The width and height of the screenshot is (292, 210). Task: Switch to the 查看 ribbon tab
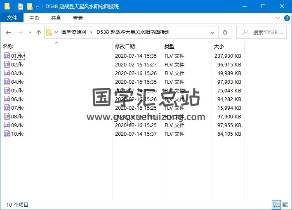coord(78,18)
